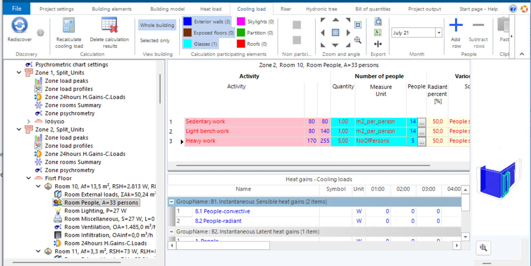The image size is (531, 266).
Task: Open help question mark icon
Action: pyautogui.click(x=513, y=9)
